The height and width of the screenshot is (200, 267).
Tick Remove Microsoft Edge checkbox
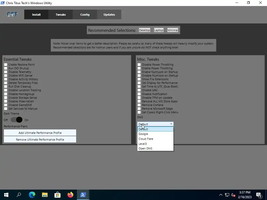[139, 109]
